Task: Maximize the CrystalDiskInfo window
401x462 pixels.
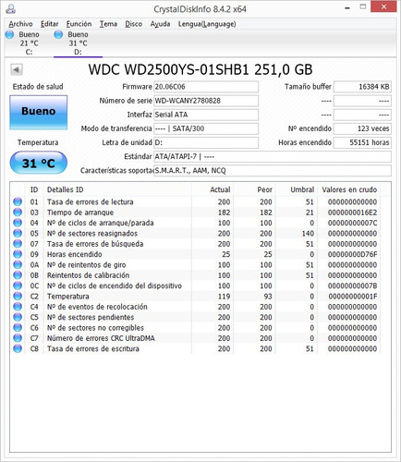Action: coord(363,7)
